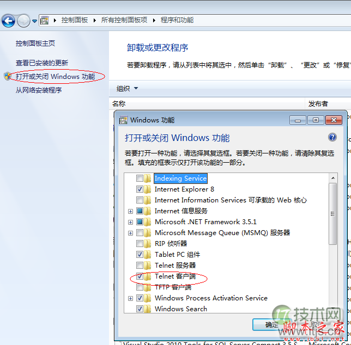Check the TFTP 客户端 checkbox
Viewport: 351px width, 345px height.
[140, 287]
